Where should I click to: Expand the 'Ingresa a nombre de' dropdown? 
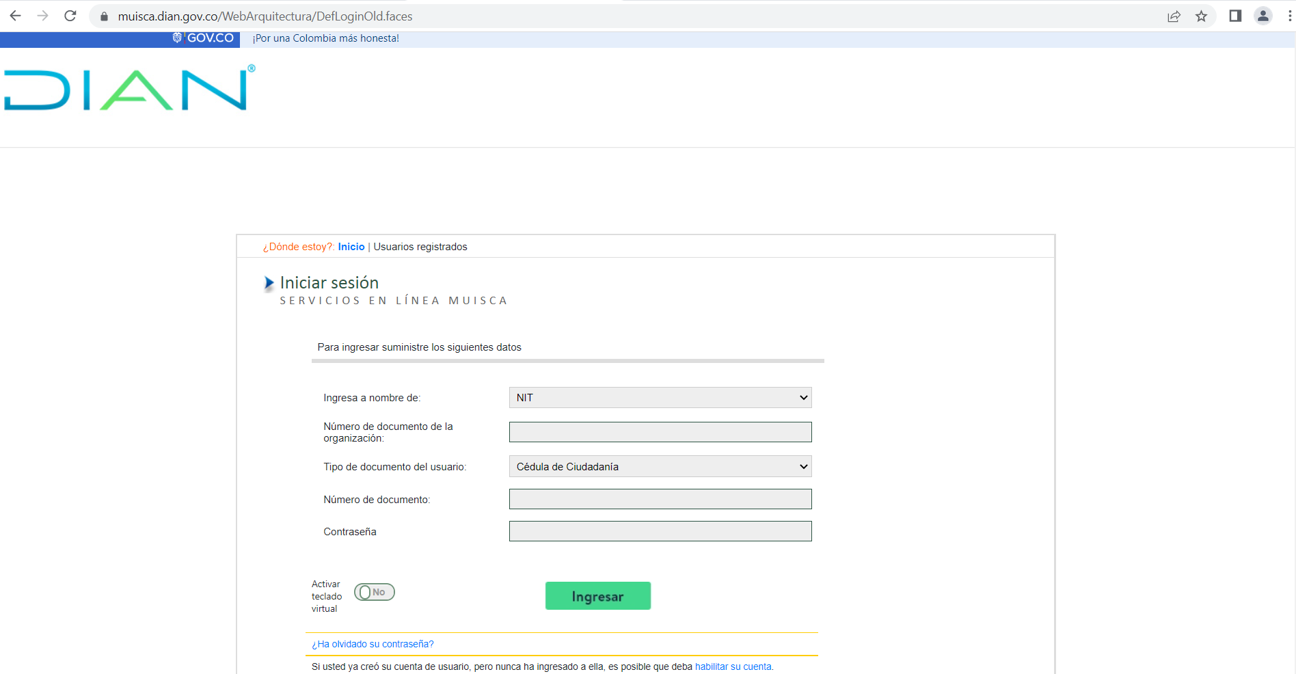tap(660, 398)
